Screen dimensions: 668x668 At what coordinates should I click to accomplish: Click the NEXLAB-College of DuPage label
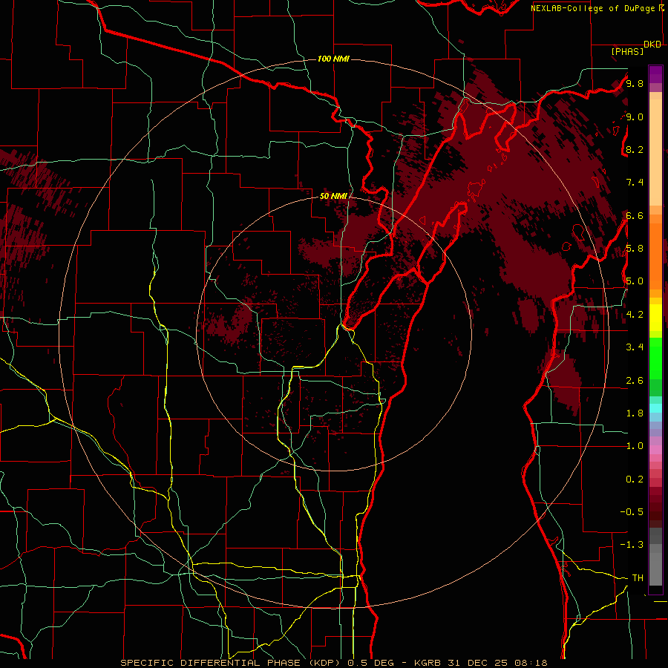pyautogui.click(x=593, y=8)
